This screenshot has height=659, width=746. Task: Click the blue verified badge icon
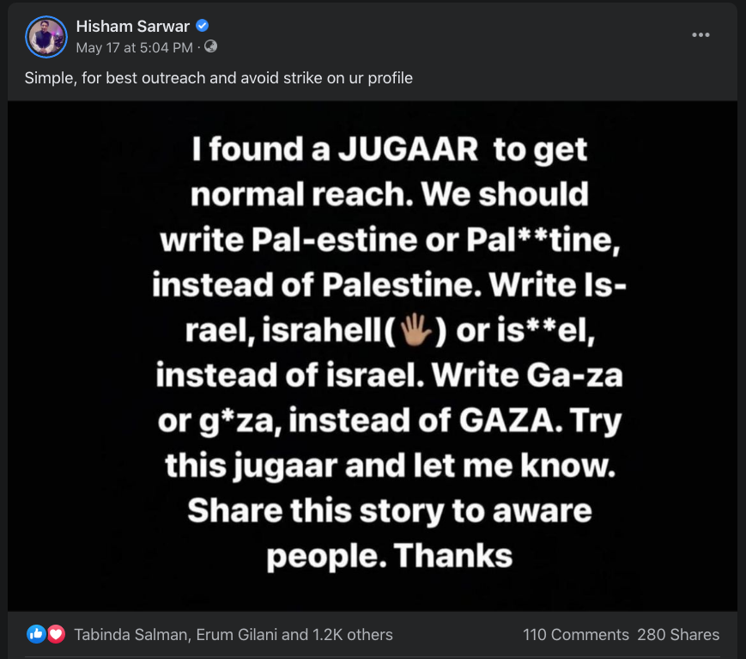coord(203,26)
